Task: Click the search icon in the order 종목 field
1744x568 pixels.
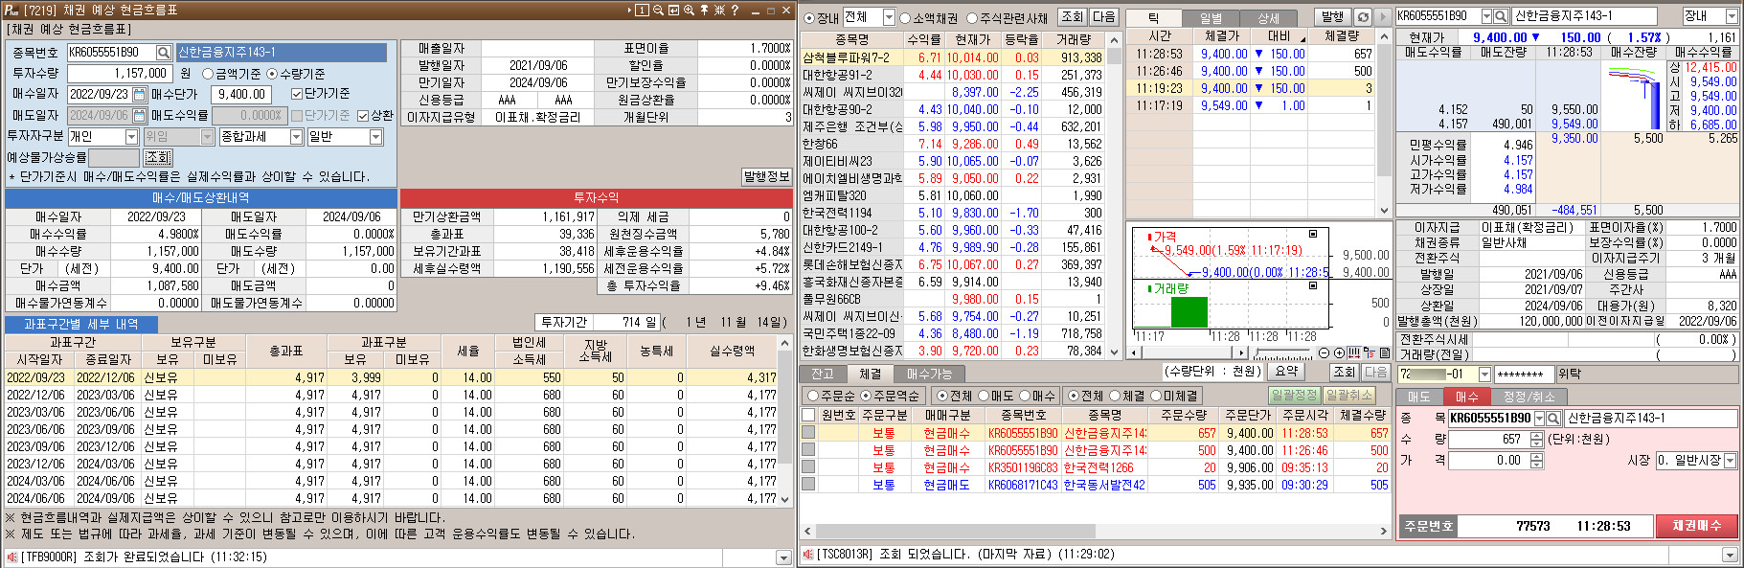Action: click(x=1553, y=419)
